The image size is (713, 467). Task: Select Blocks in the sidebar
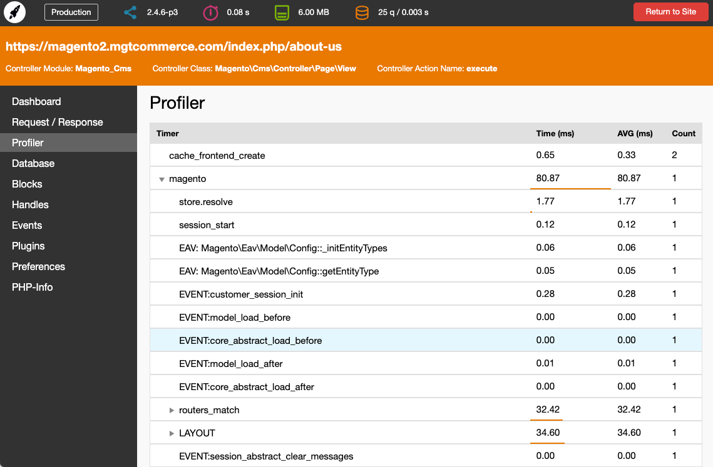tap(27, 184)
